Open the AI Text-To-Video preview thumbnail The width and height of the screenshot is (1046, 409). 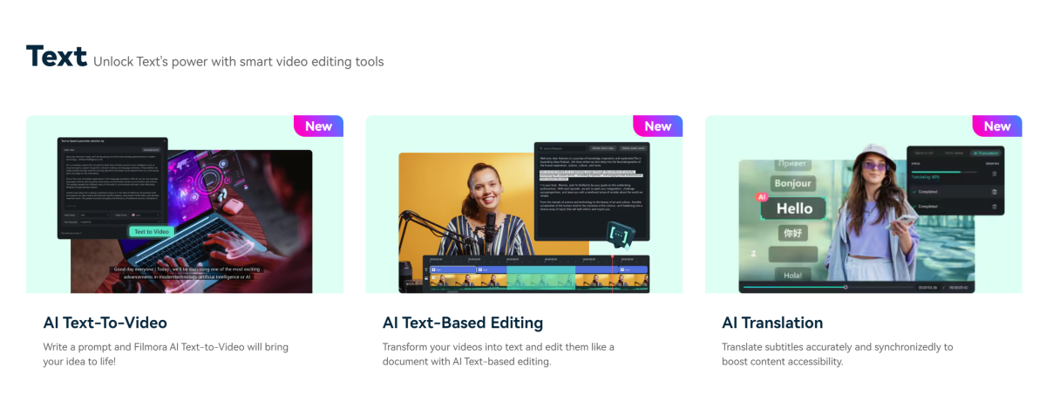point(184,204)
